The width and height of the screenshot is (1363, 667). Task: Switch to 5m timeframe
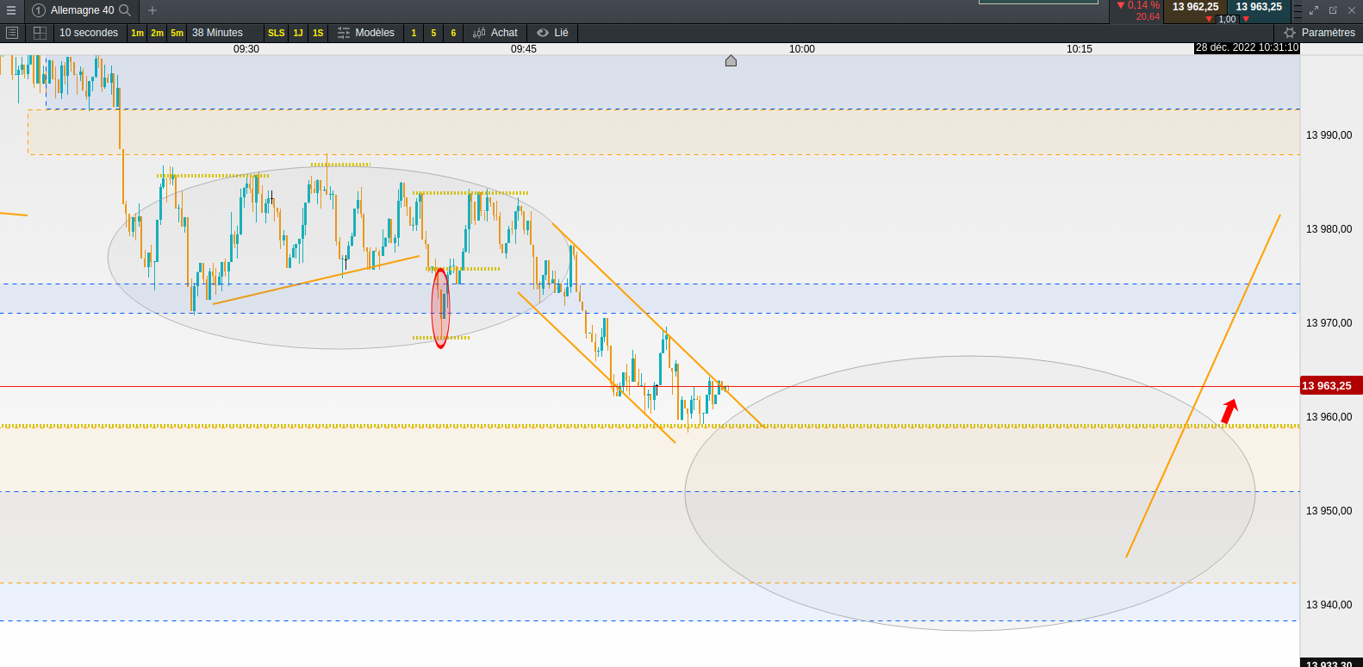[177, 33]
